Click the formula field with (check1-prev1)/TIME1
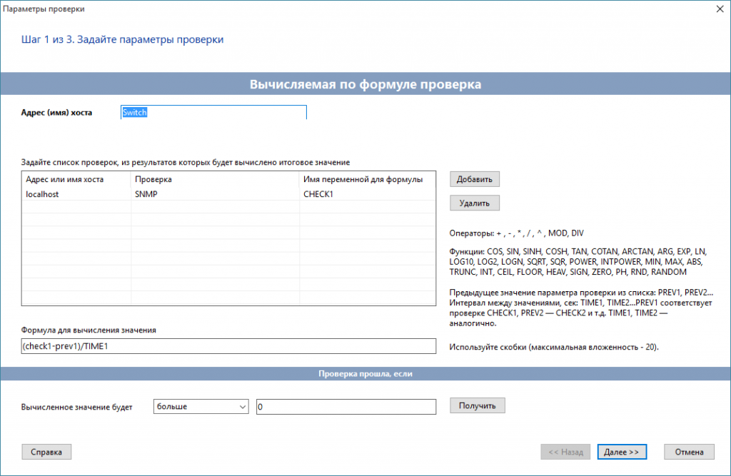 click(228, 346)
